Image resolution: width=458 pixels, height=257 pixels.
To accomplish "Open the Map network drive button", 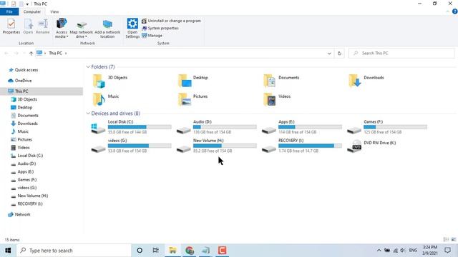I will pos(81,29).
